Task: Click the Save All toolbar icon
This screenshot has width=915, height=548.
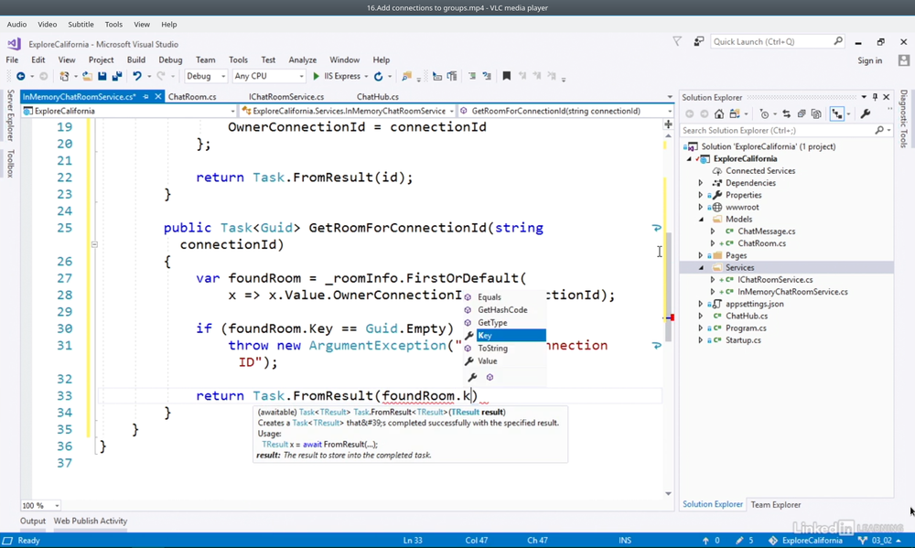Action: click(117, 77)
